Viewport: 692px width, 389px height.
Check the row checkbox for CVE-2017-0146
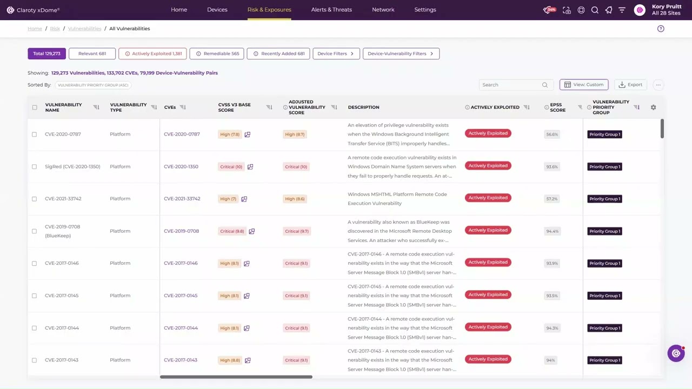(x=34, y=263)
